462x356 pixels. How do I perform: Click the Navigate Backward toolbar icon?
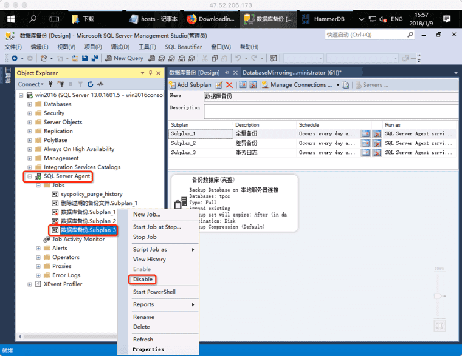(x=14, y=58)
